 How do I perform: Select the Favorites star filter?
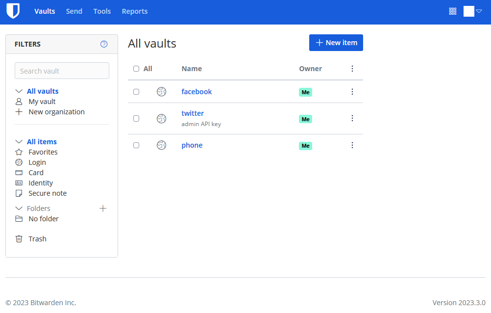pos(42,152)
